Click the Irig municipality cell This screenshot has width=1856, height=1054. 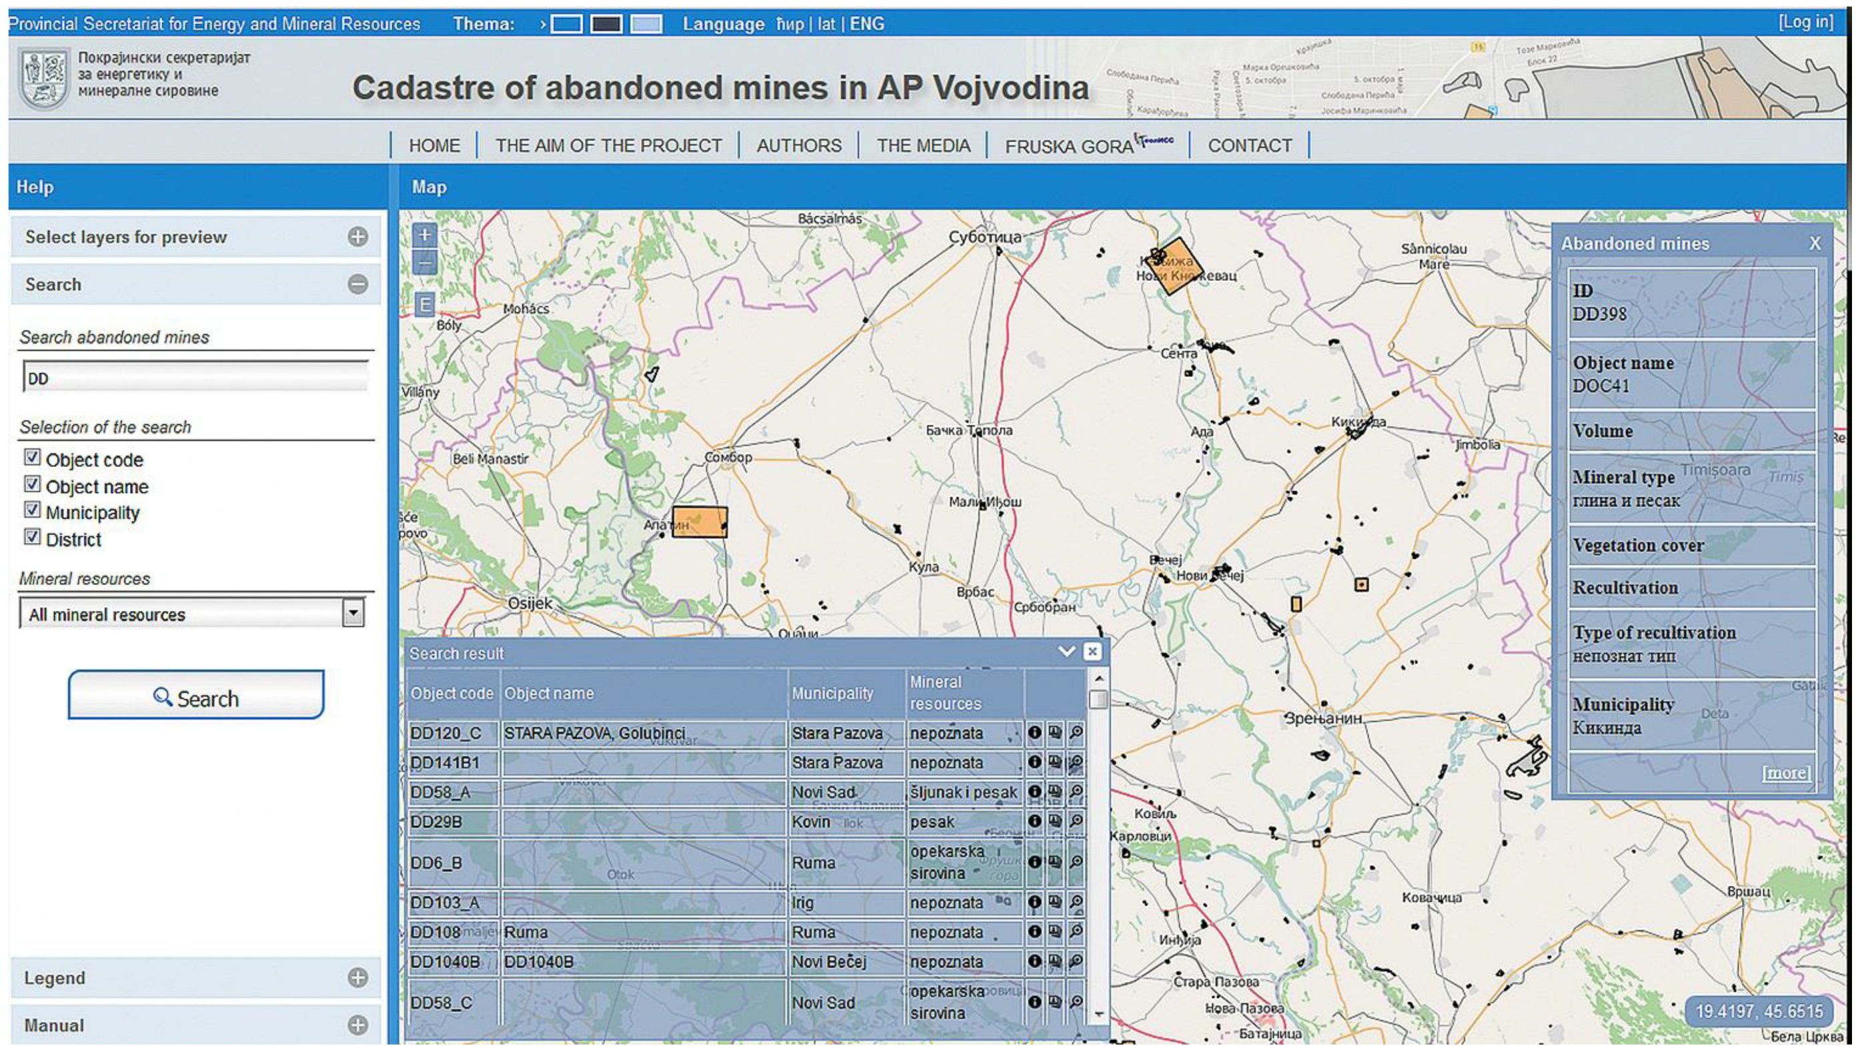pos(847,903)
